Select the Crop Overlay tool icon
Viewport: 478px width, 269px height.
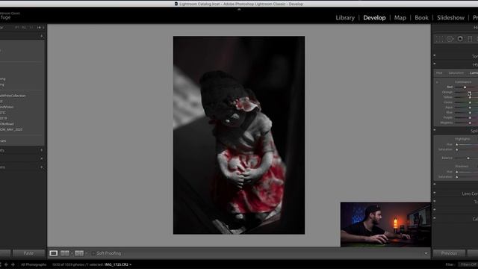click(x=439, y=39)
